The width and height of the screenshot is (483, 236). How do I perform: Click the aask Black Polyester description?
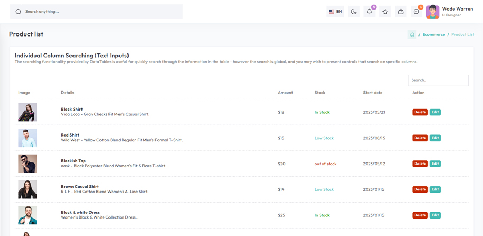point(114,166)
